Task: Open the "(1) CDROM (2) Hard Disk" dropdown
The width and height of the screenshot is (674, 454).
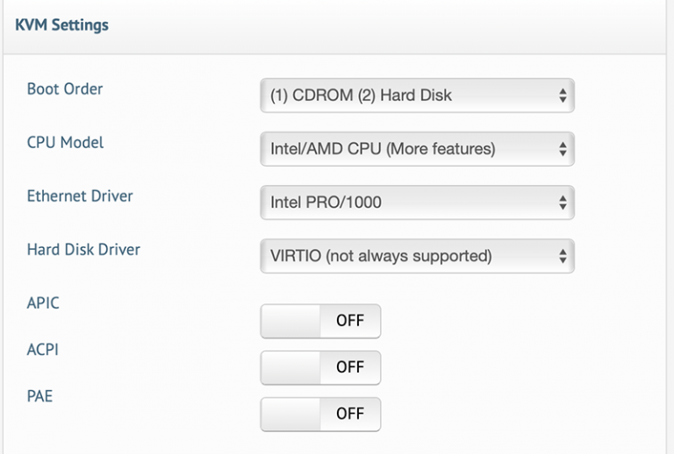Action: click(417, 96)
